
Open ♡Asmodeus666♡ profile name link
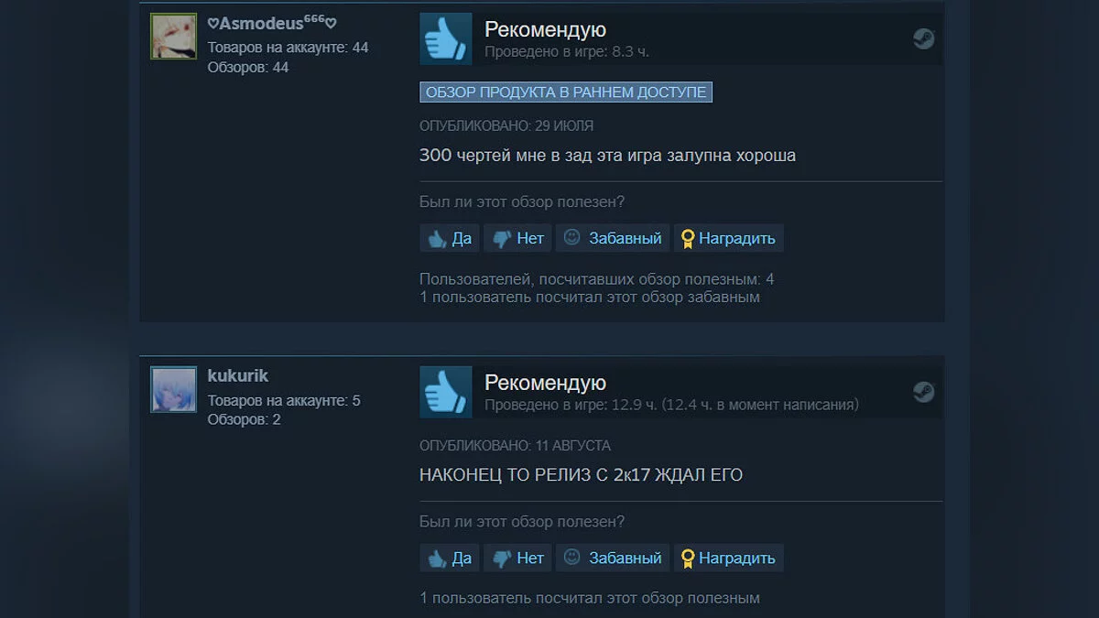(x=272, y=24)
